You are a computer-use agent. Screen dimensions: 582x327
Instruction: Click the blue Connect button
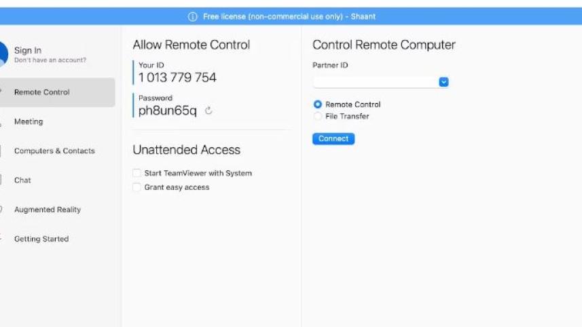(x=333, y=138)
